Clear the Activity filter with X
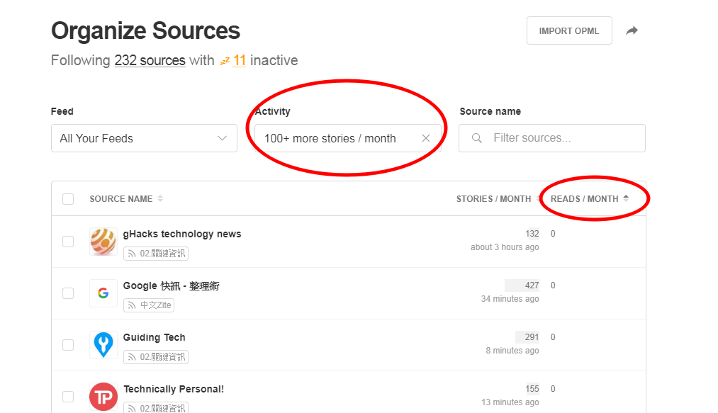This screenshot has height=413, width=718. click(x=426, y=138)
